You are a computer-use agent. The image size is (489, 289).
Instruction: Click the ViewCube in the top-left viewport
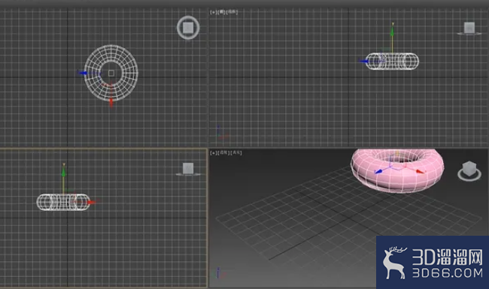(188, 28)
